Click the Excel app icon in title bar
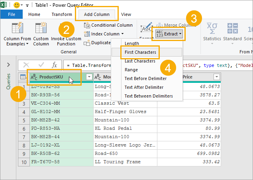The height and width of the screenshot is (180, 253). pos(4,5)
